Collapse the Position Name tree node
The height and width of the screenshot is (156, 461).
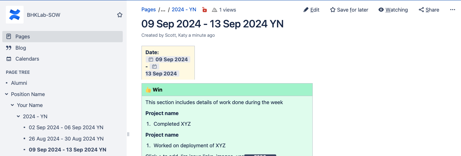pos(6,94)
